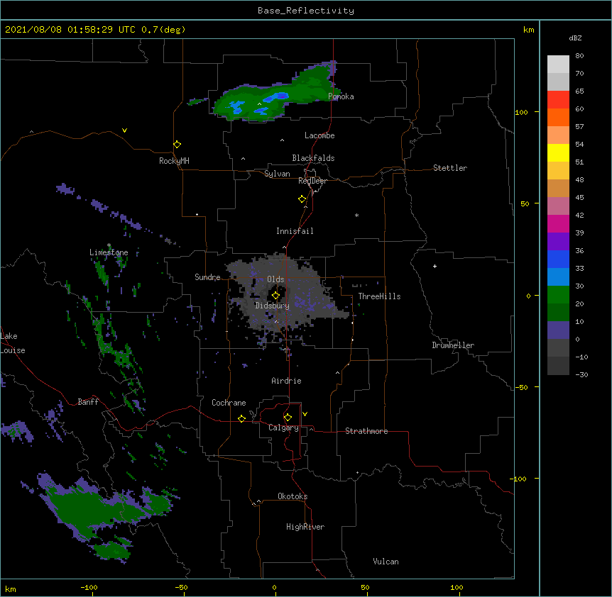Screen dimensions: 612x597
Task: Click the ThreeHills city label
Action: pos(379,296)
